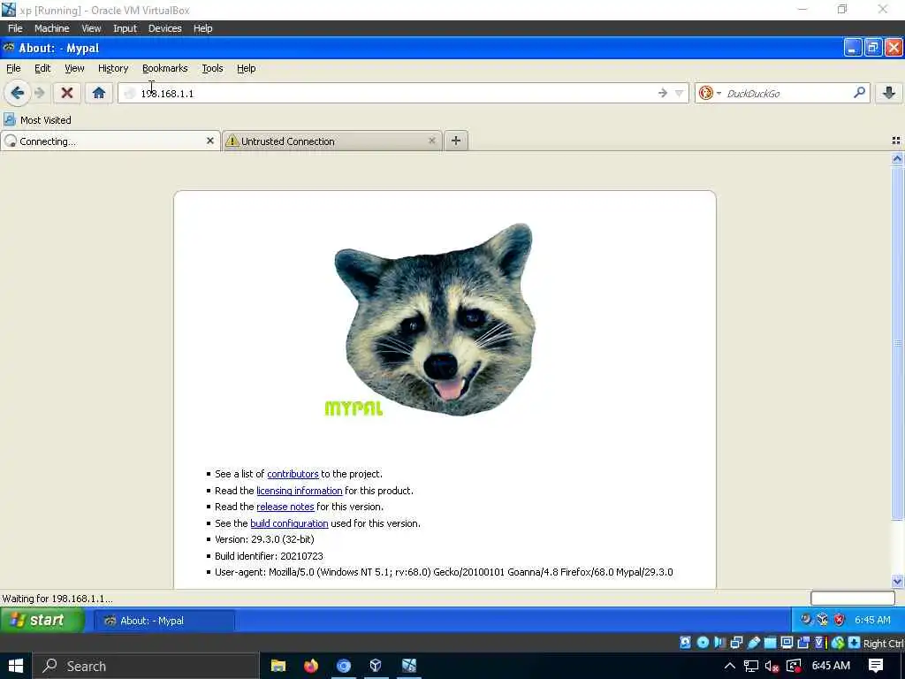Switch to the Untrusted Connection tab

point(332,141)
